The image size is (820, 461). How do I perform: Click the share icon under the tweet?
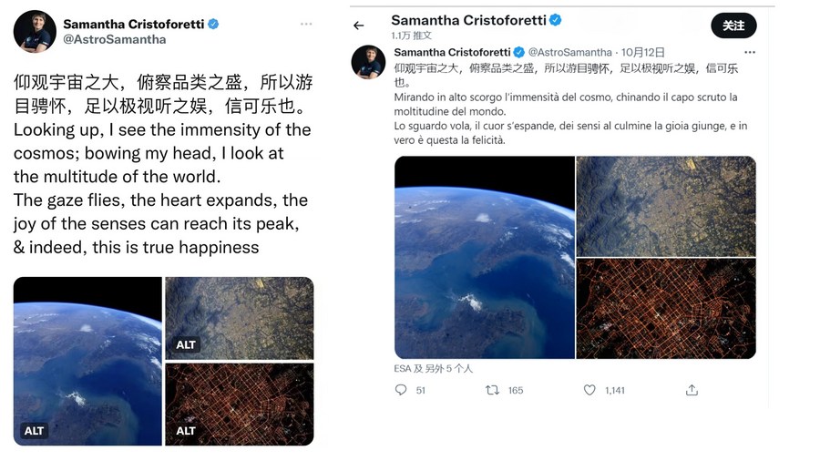coord(692,390)
